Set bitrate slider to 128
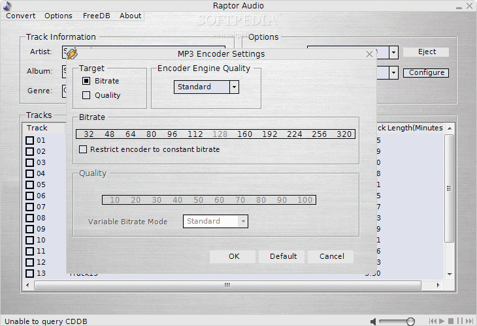 pos(220,134)
